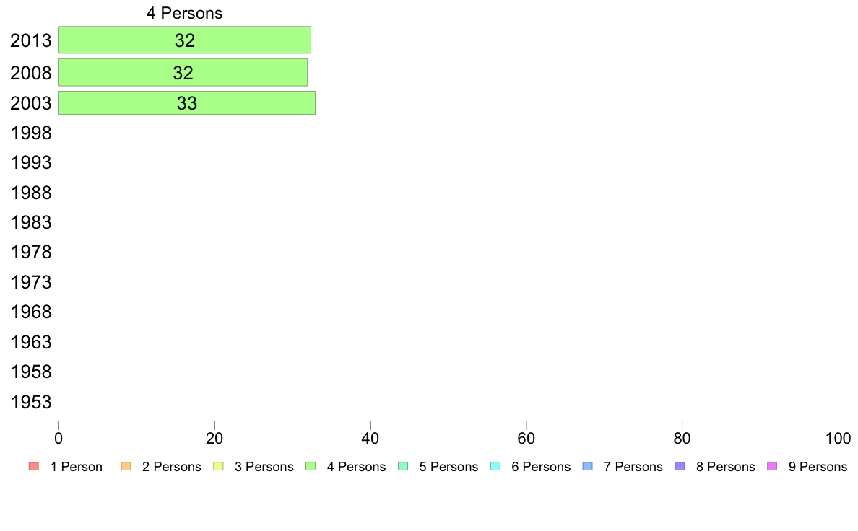Click the 9 Persons magenta legend swatch

pos(772,467)
